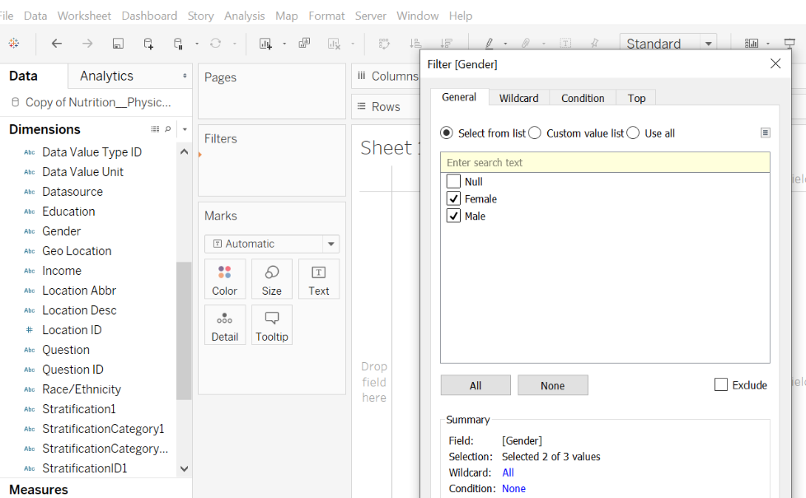Click the New Worksheet toolbar icon
The height and width of the screenshot is (498, 806).
(x=265, y=44)
